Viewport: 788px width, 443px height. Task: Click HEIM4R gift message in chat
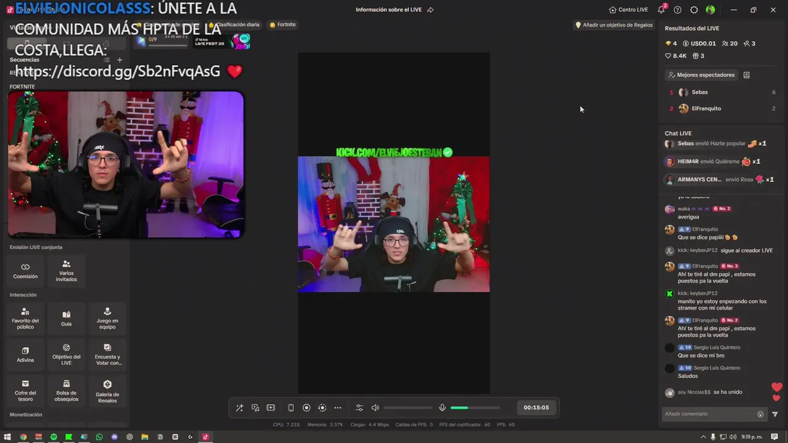(x=713, y=161)
